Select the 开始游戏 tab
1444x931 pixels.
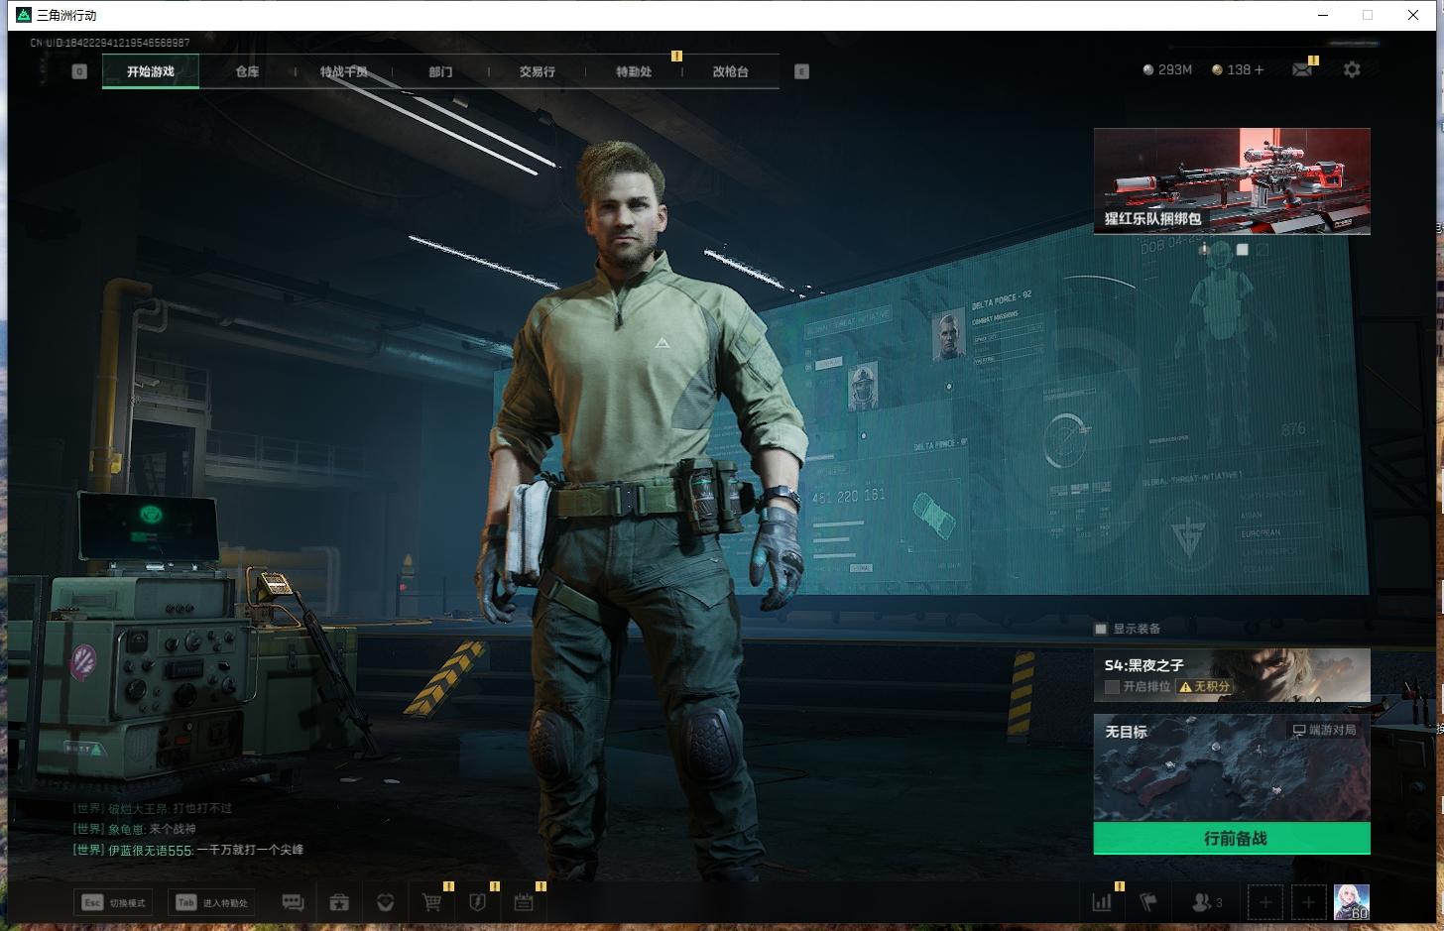pyautogui.click(x=151, y=71)
